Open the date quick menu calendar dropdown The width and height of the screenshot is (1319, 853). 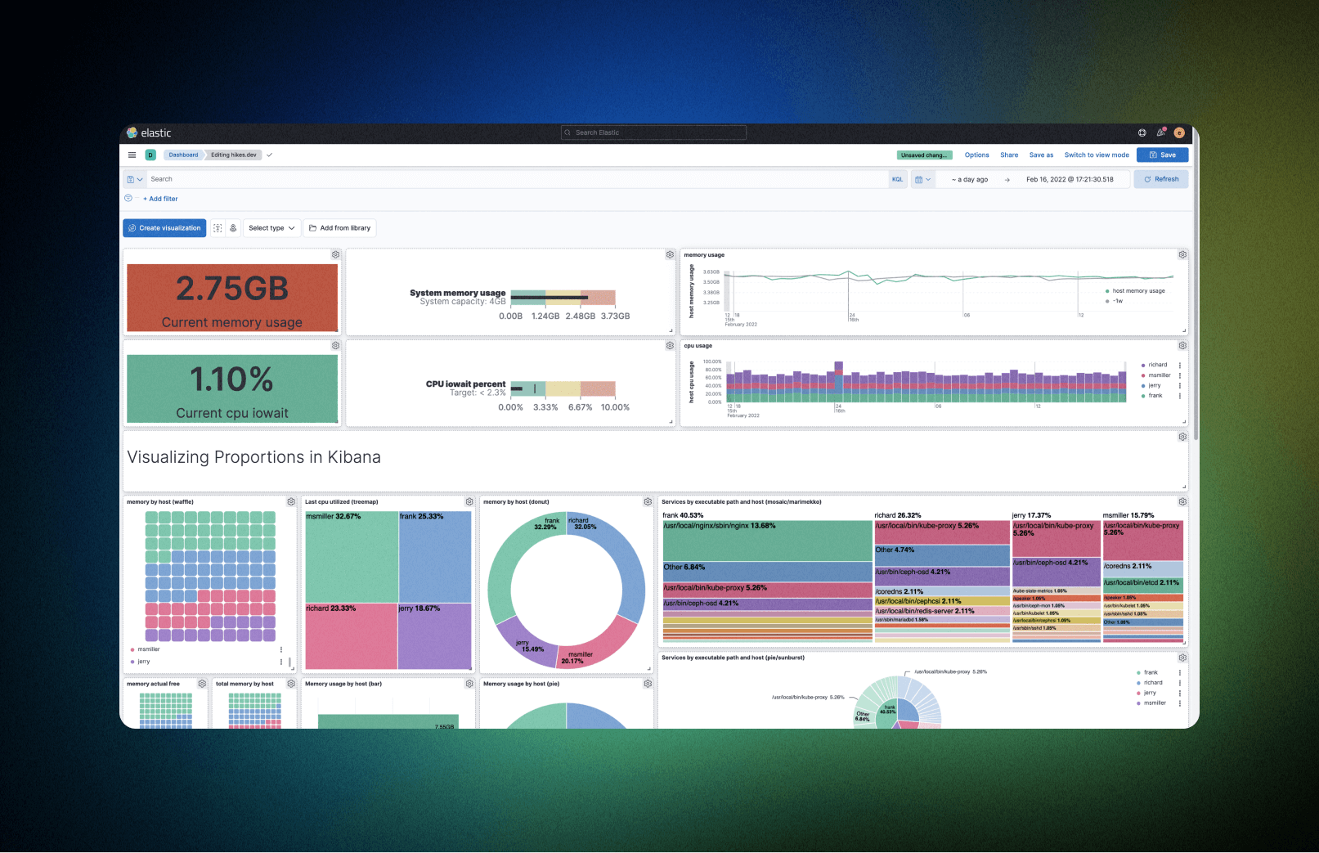(922, 179)
